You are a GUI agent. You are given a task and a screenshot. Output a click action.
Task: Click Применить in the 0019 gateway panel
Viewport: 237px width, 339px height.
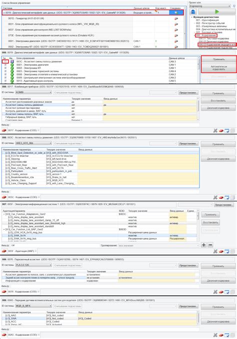coord(218,59)
